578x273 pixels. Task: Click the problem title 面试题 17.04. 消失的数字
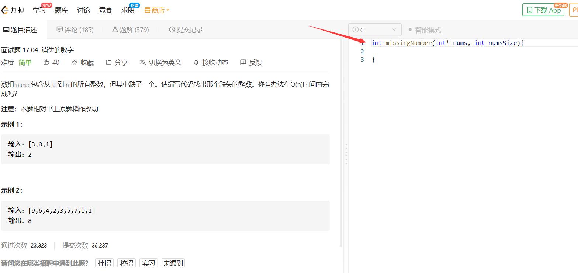pyautogui.click(x=38, y=50)
